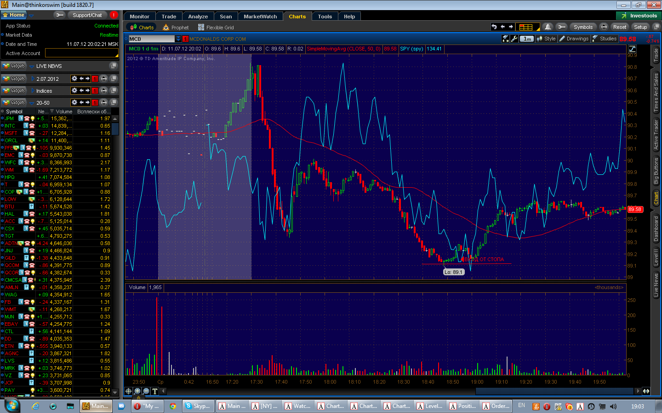Toggle the price axis scale curve icon
This screenshot has height=413, width=662.
[x=632, y=49]
